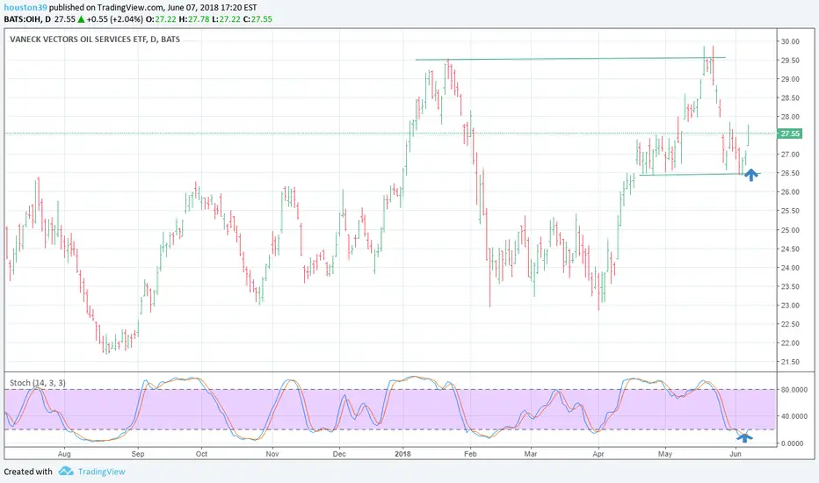Click the 40.0000 stochastic axis label

click(x=794, y=416)
